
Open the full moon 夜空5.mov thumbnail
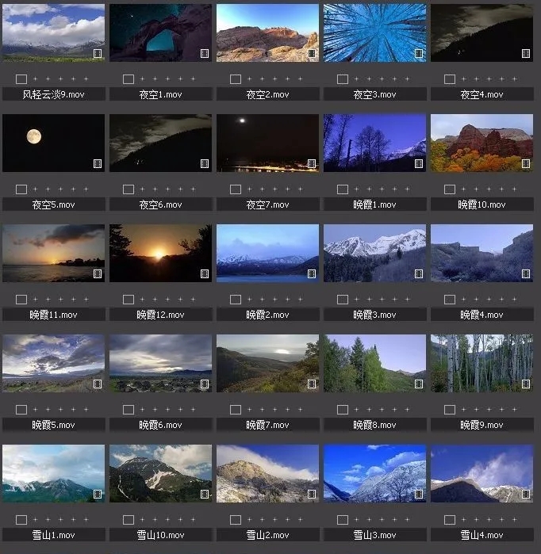pyautogui.click(x=53, y=143)
